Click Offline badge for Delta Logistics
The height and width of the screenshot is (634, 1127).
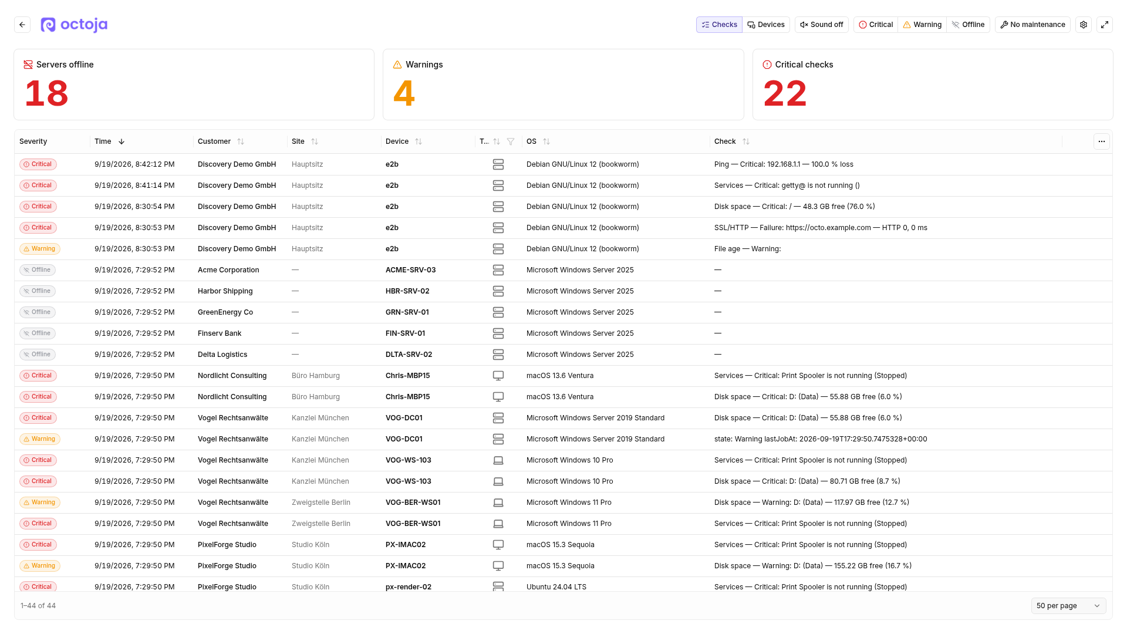pos(38,355)
